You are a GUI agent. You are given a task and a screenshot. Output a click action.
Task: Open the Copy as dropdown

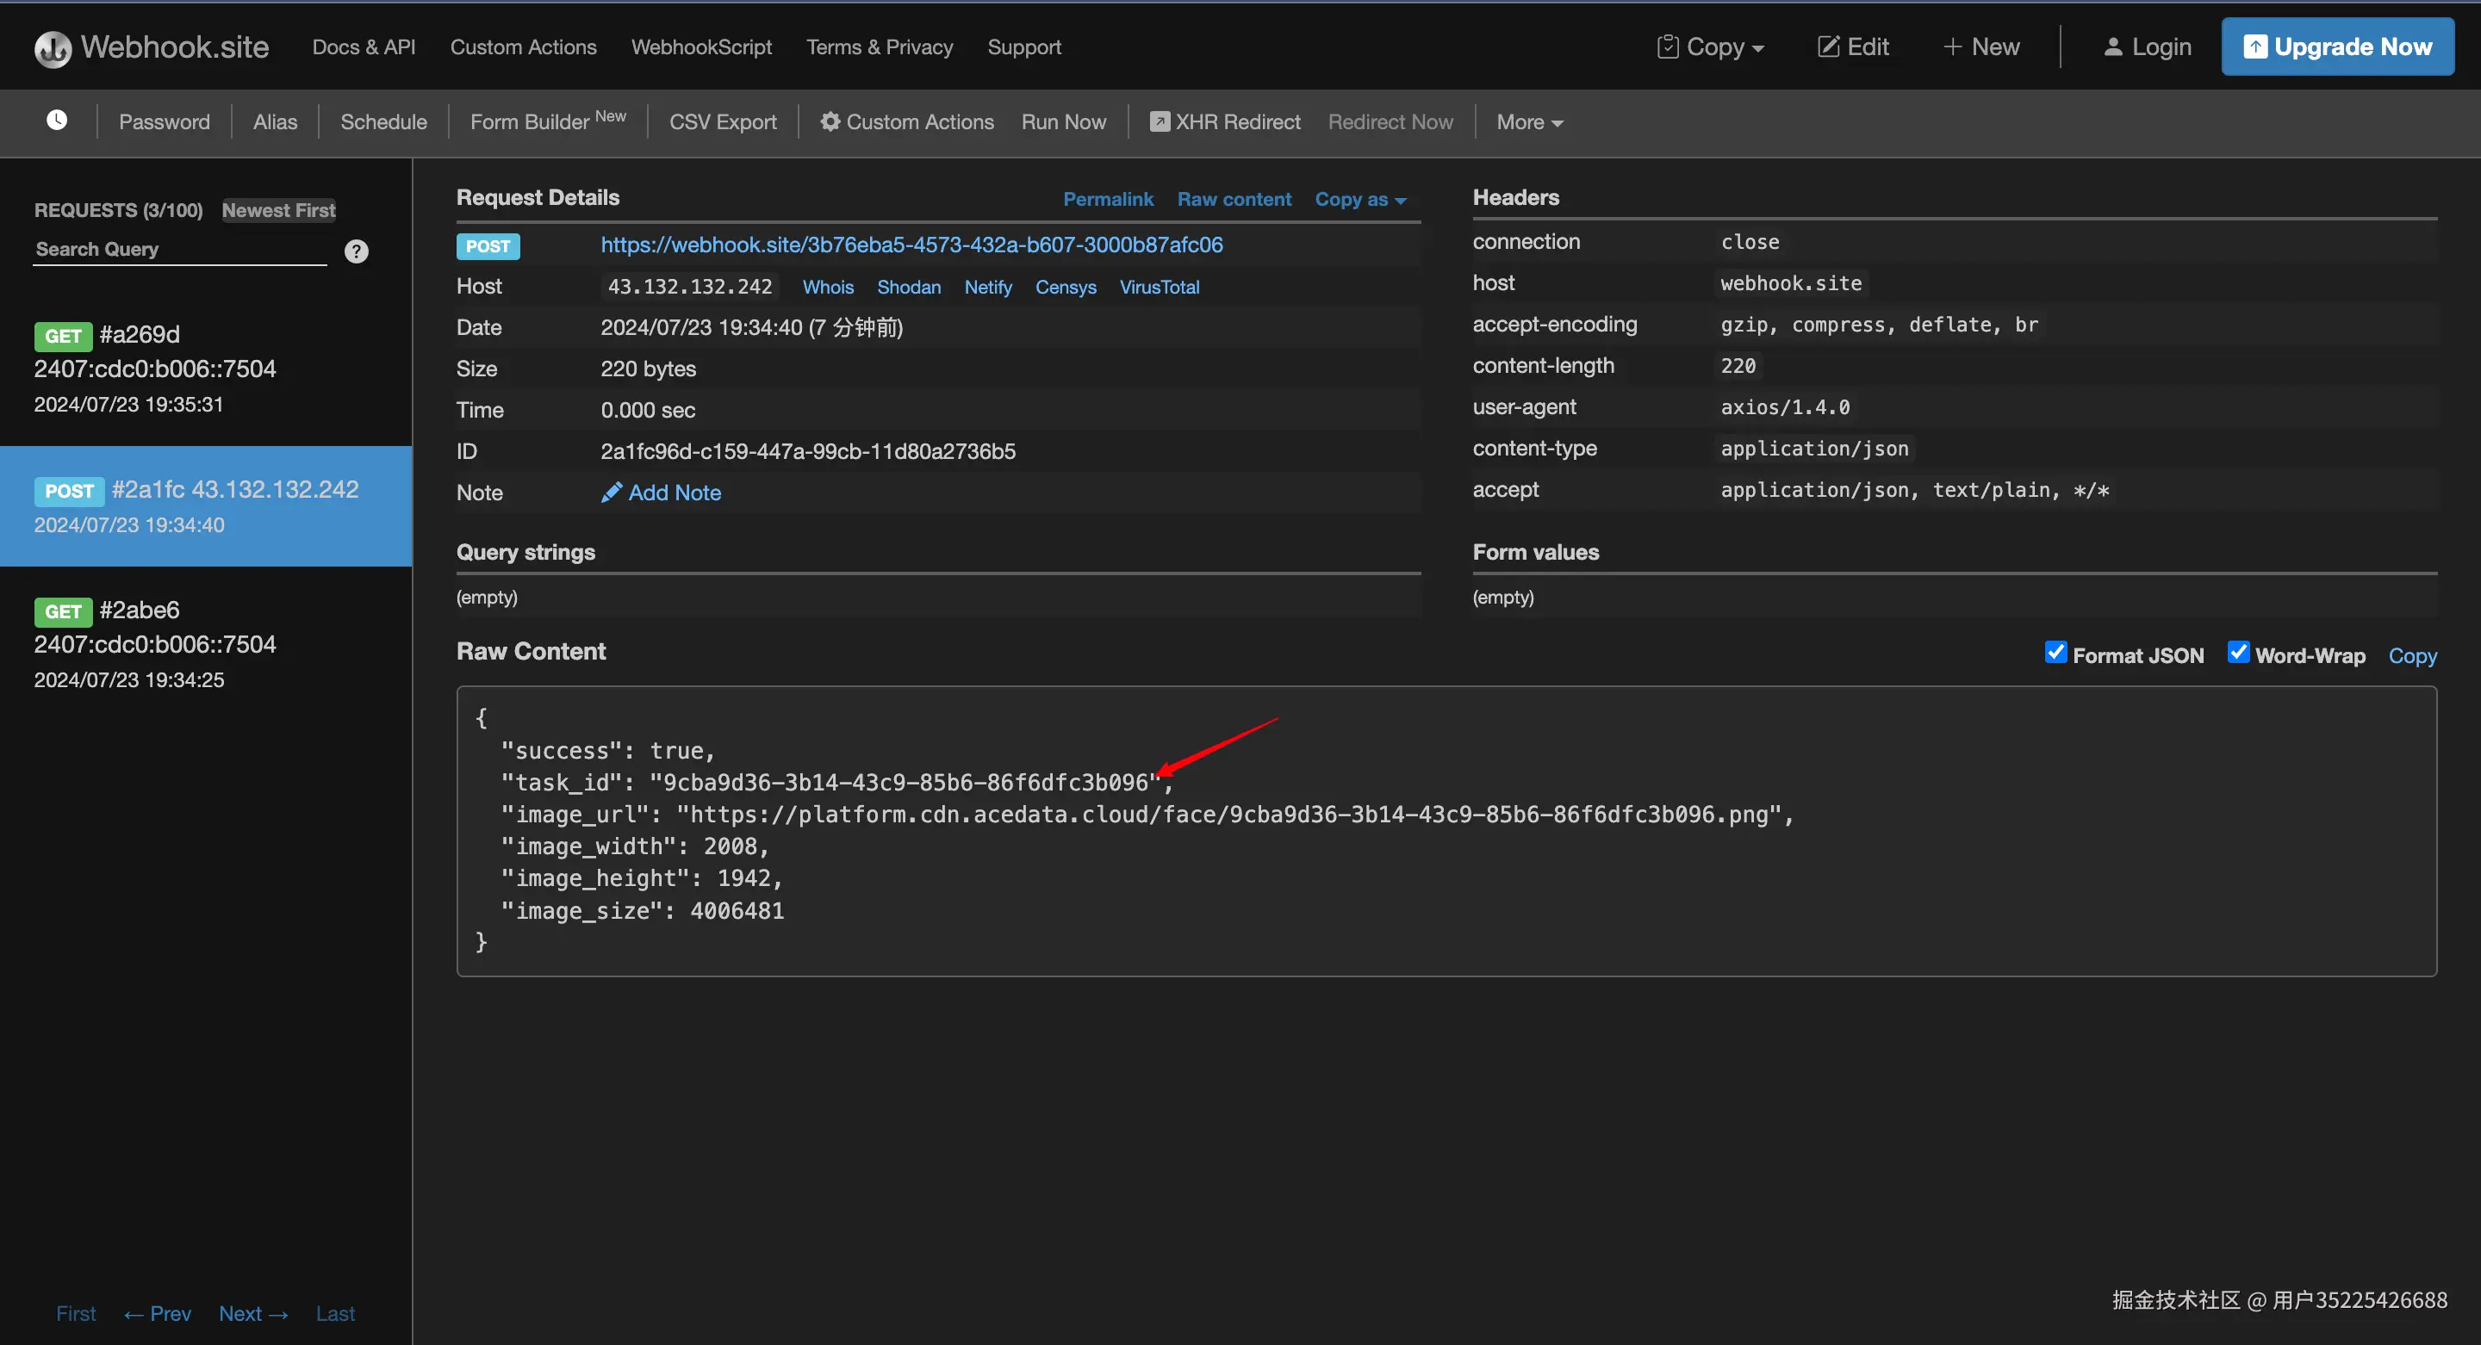[1359, 199]
